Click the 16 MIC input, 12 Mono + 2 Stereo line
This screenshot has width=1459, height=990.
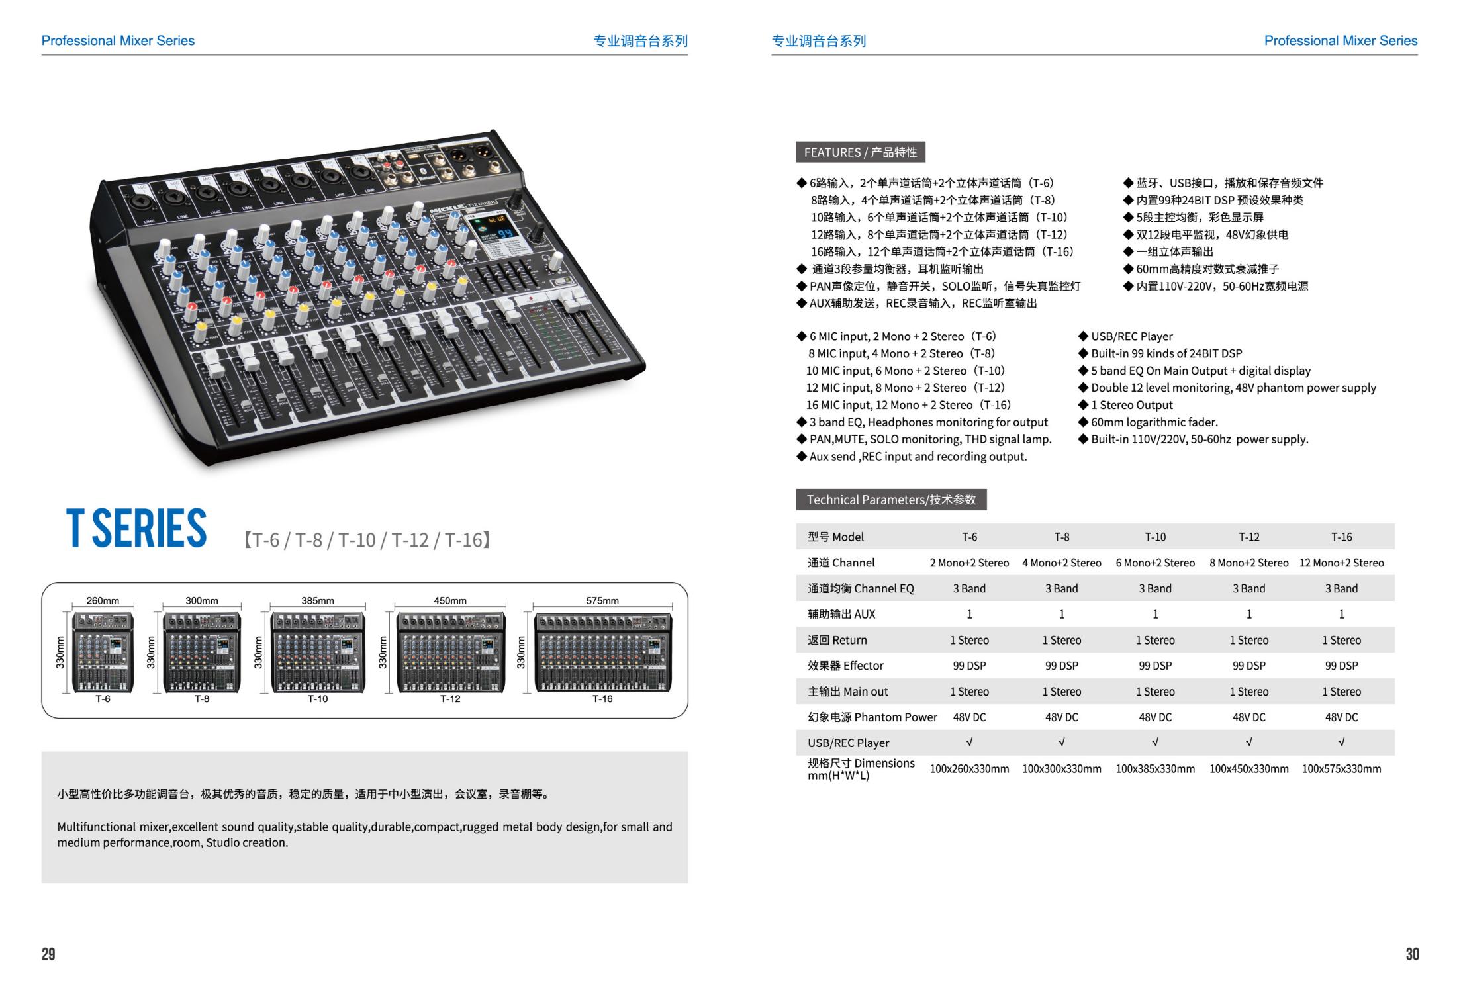[x=908, y=405]
